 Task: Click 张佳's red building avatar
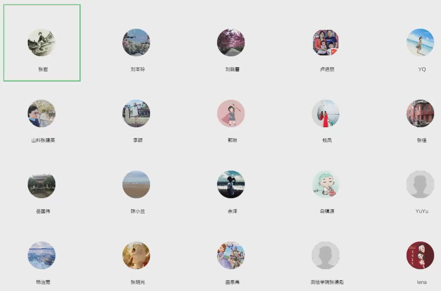420,113
